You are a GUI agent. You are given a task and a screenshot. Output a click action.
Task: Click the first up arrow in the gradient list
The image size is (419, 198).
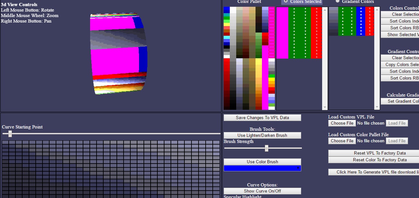pos(343,9)
